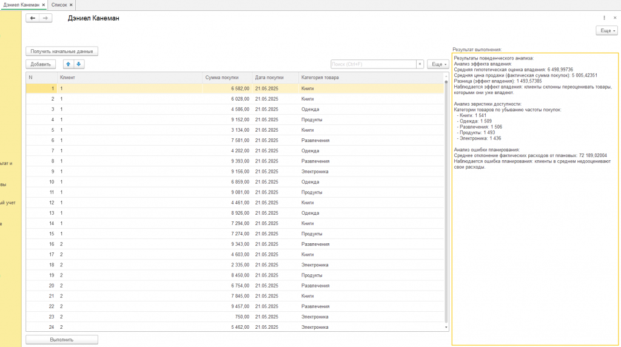Click the Результат выполнения label
The image size is (621, 347).
[477, 50]
